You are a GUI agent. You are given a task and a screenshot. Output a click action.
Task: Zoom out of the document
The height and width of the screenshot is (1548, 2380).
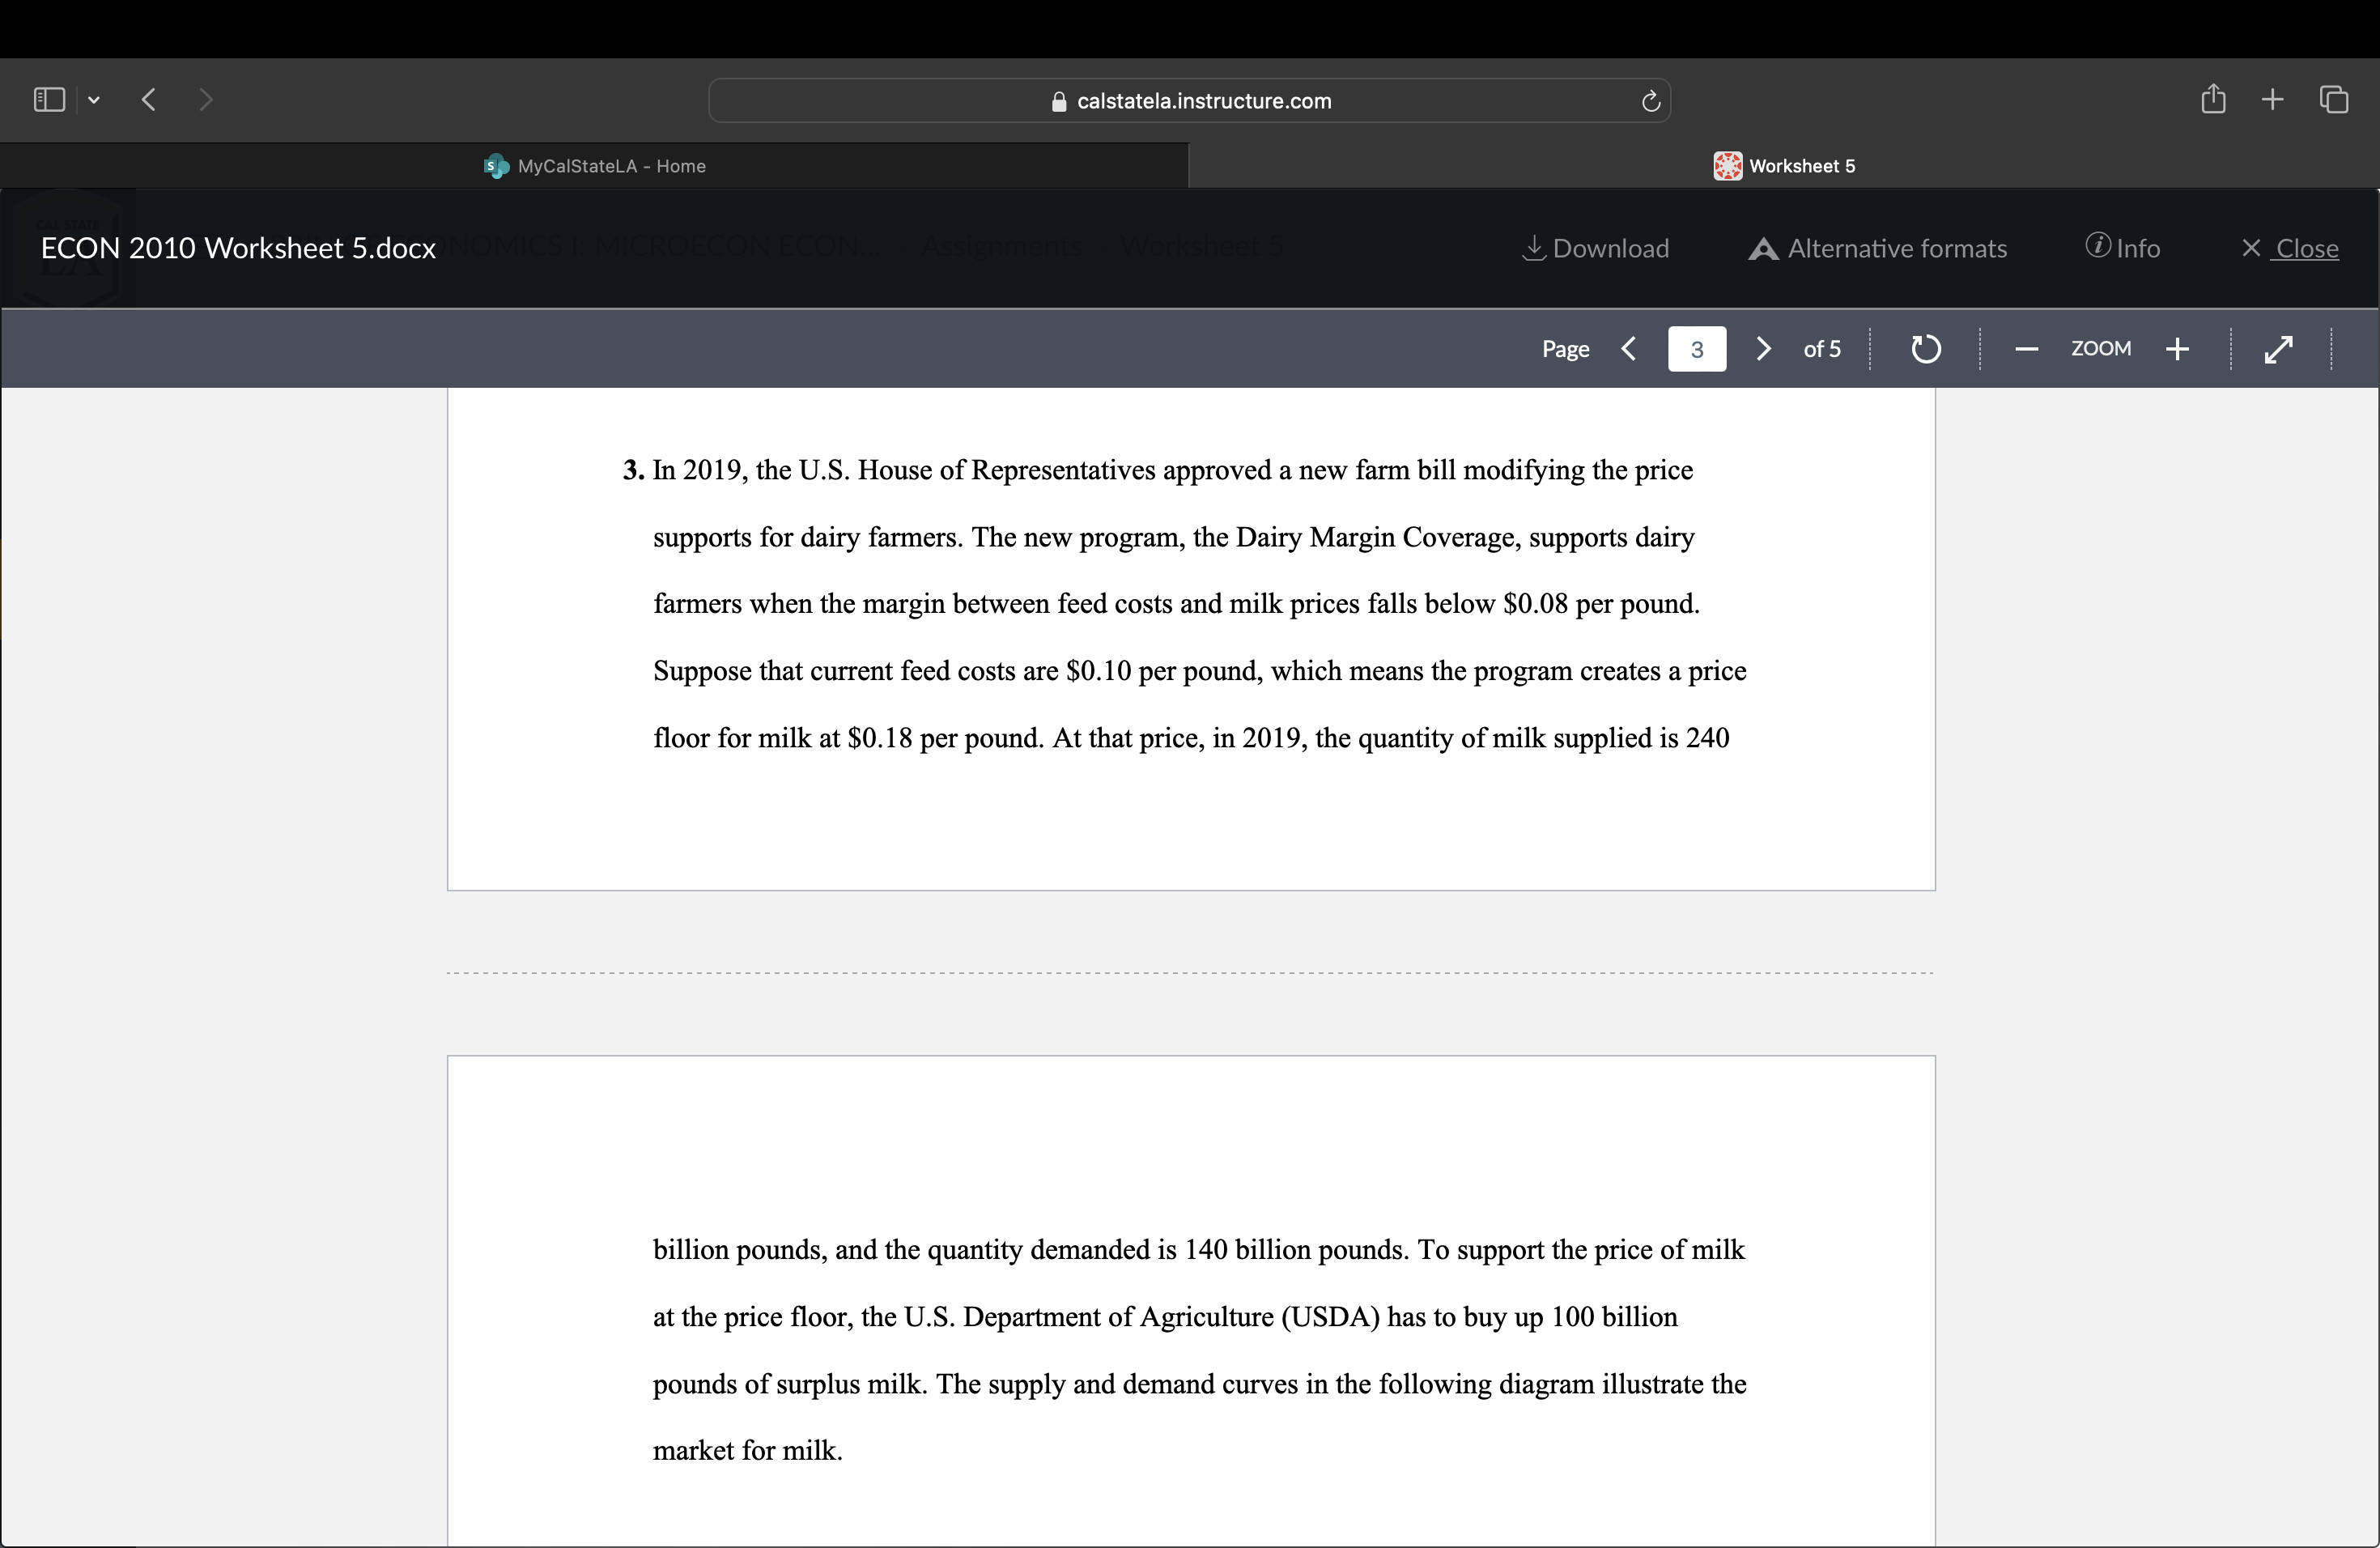pos(2026,348)
